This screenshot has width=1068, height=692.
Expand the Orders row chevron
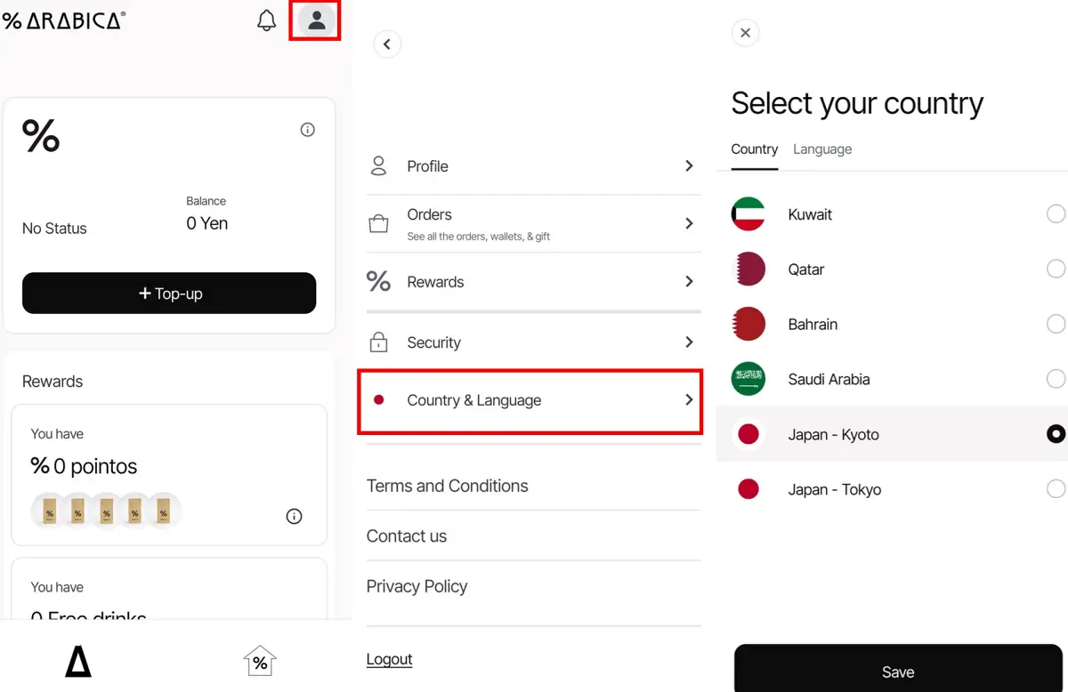tap(689, 223)
